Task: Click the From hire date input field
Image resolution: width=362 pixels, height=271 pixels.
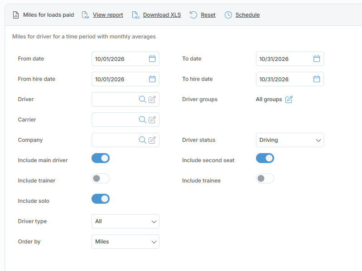Action: [125, 79]
